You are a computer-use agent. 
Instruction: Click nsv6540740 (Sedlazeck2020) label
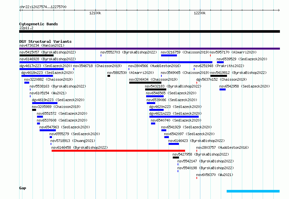point(176,120)
